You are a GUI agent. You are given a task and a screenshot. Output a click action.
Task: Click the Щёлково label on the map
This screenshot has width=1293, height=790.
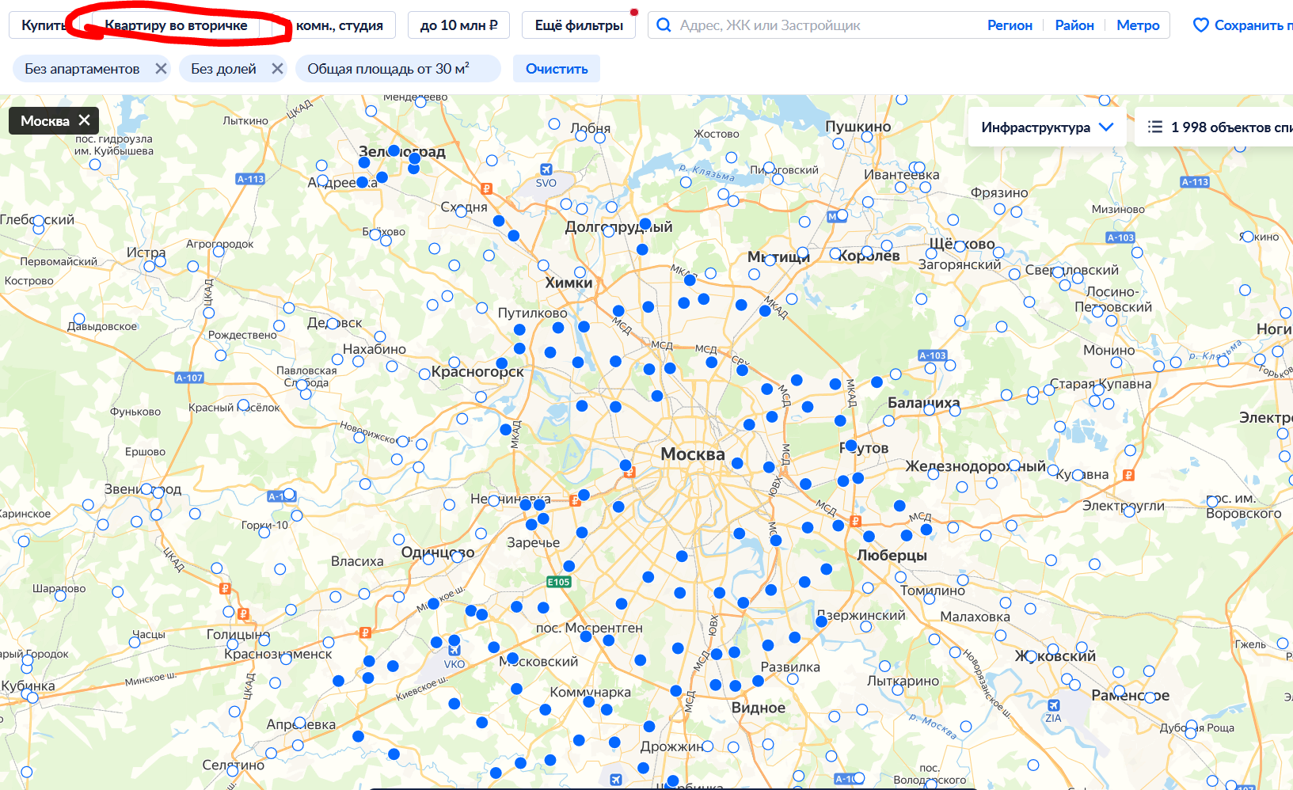click(x=962, y=244)
